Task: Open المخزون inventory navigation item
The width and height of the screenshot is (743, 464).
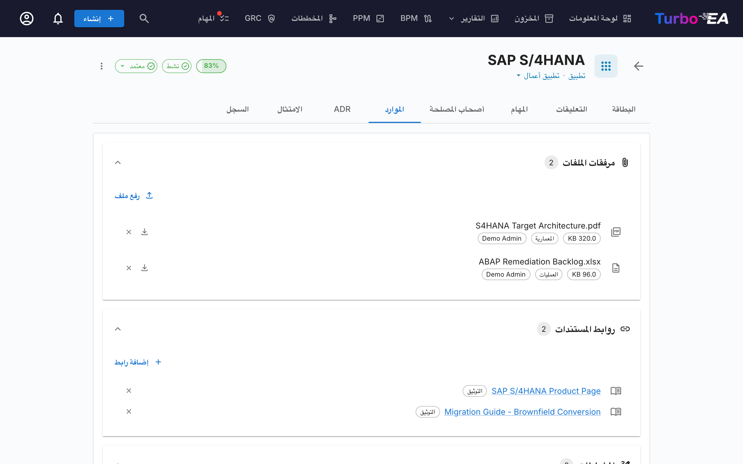Action: (x=534, y=18)
